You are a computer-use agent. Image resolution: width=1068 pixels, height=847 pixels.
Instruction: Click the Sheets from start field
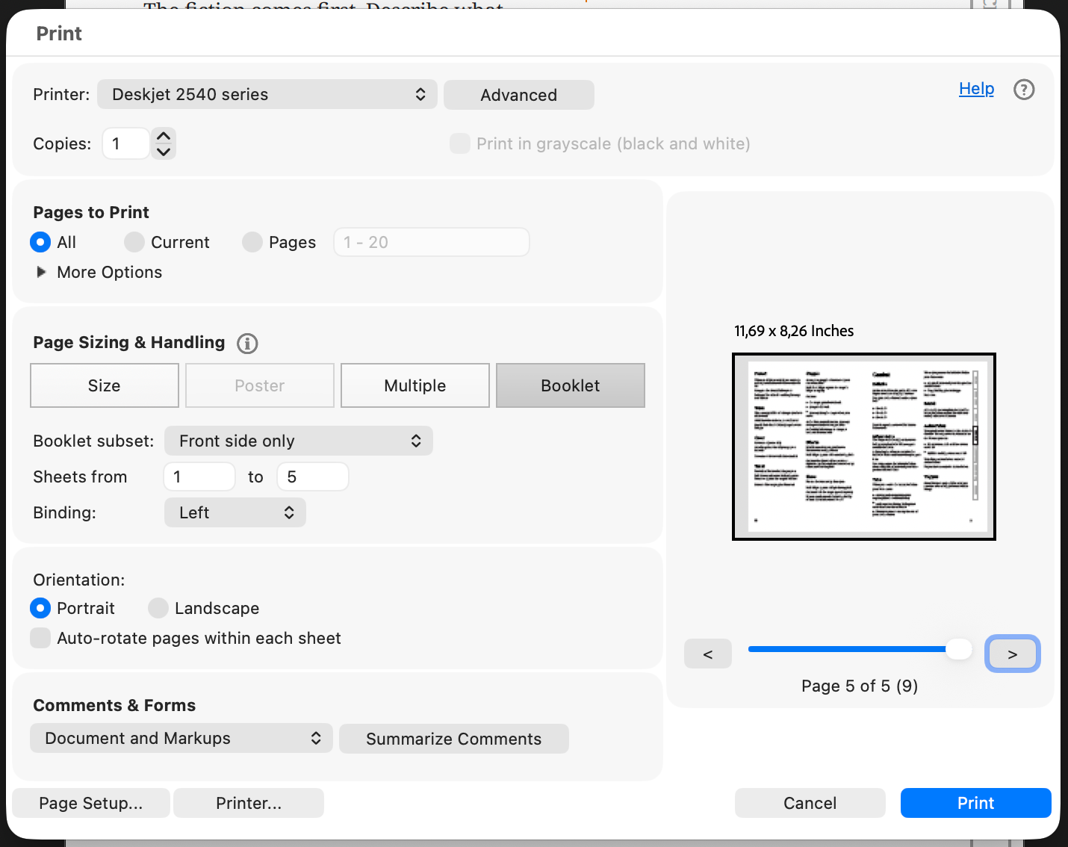click(x=199, y=477)
